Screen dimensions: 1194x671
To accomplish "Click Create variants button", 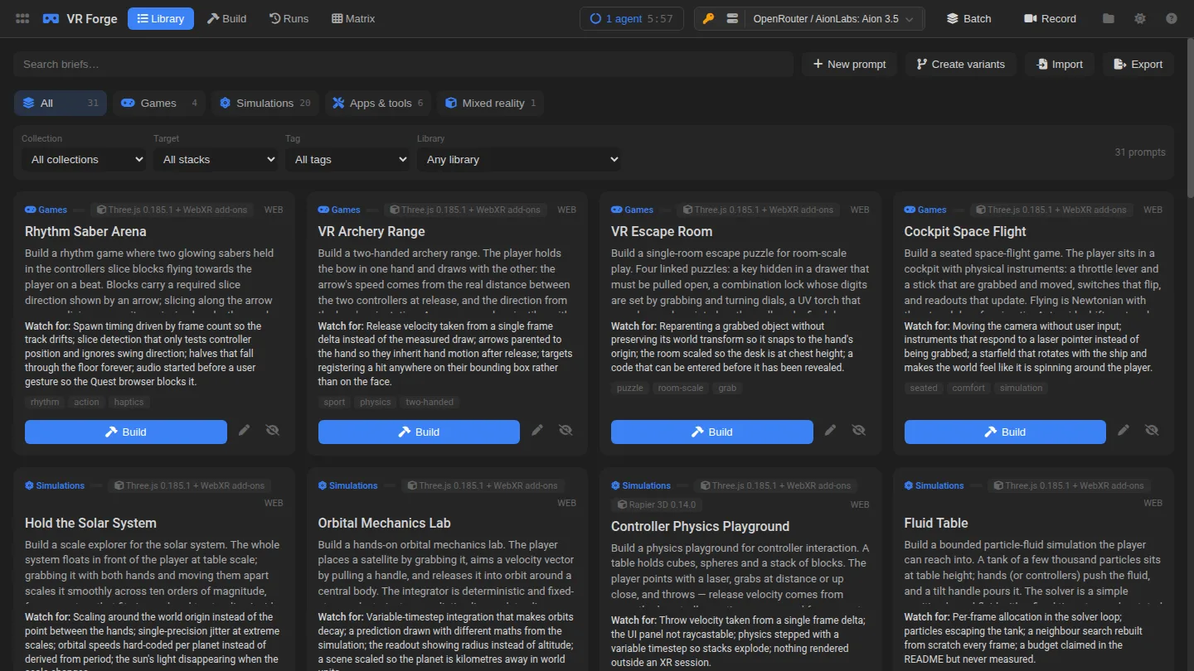I will (x=960, y=64).
